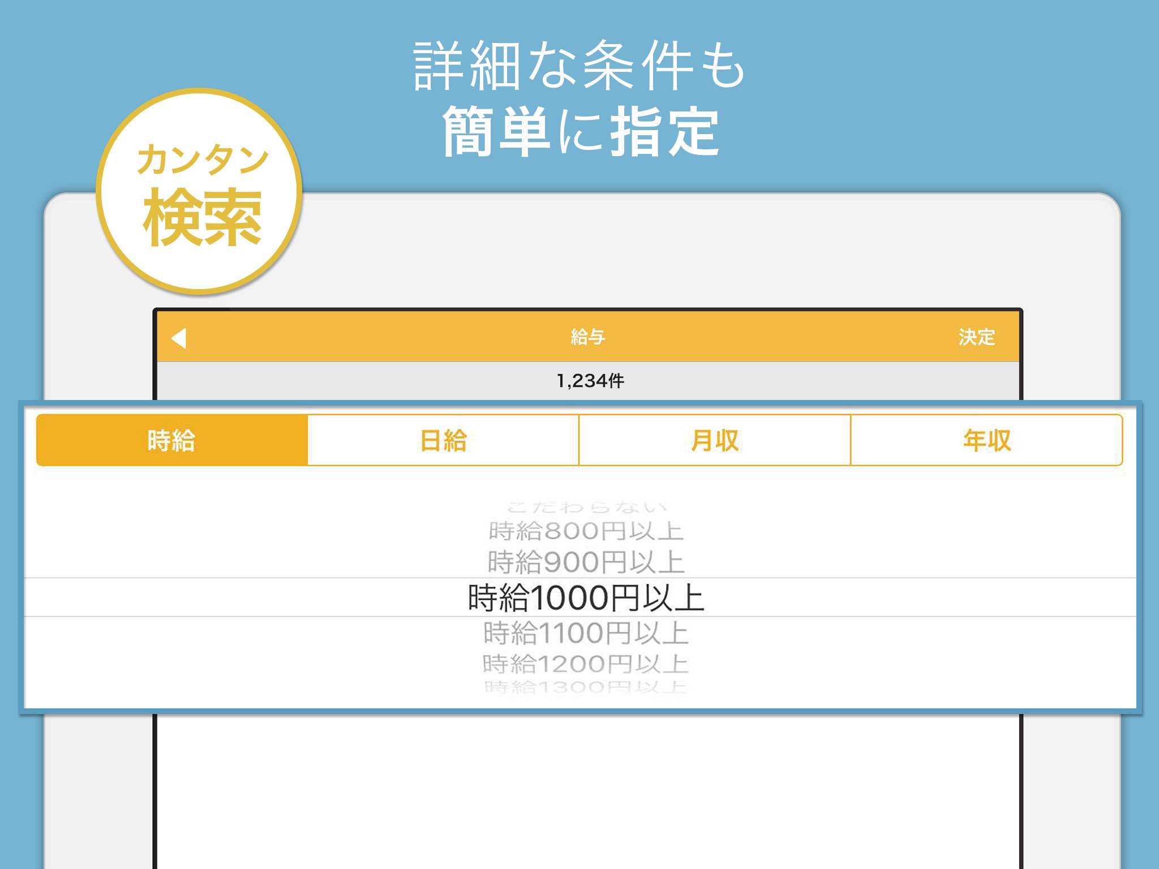Switch to the 月収 tab

click(715, 440)
